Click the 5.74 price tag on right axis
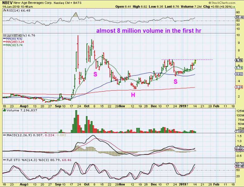244x187 pixels. (x=239, y=68)
